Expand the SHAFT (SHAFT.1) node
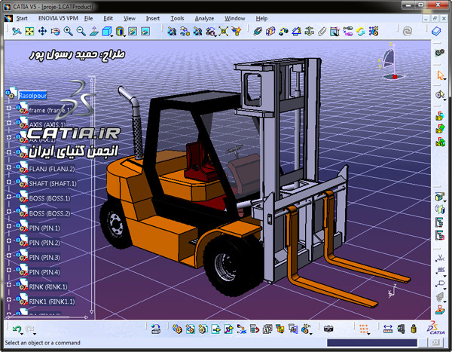 click(x=9, y=182)
